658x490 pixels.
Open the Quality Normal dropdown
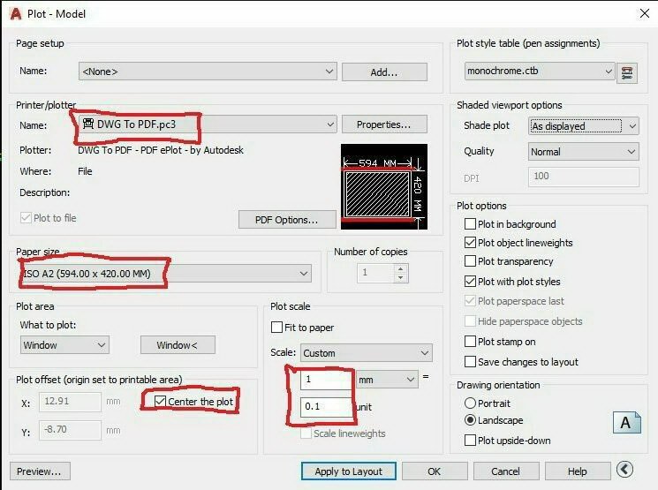coord(583,152)
